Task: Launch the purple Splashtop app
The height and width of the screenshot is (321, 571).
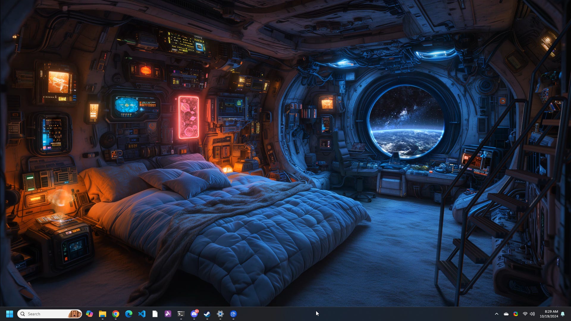Action: [x=168, y=314]
